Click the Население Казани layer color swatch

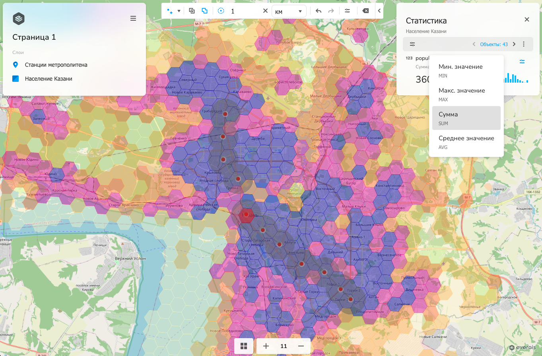[16, 79]
